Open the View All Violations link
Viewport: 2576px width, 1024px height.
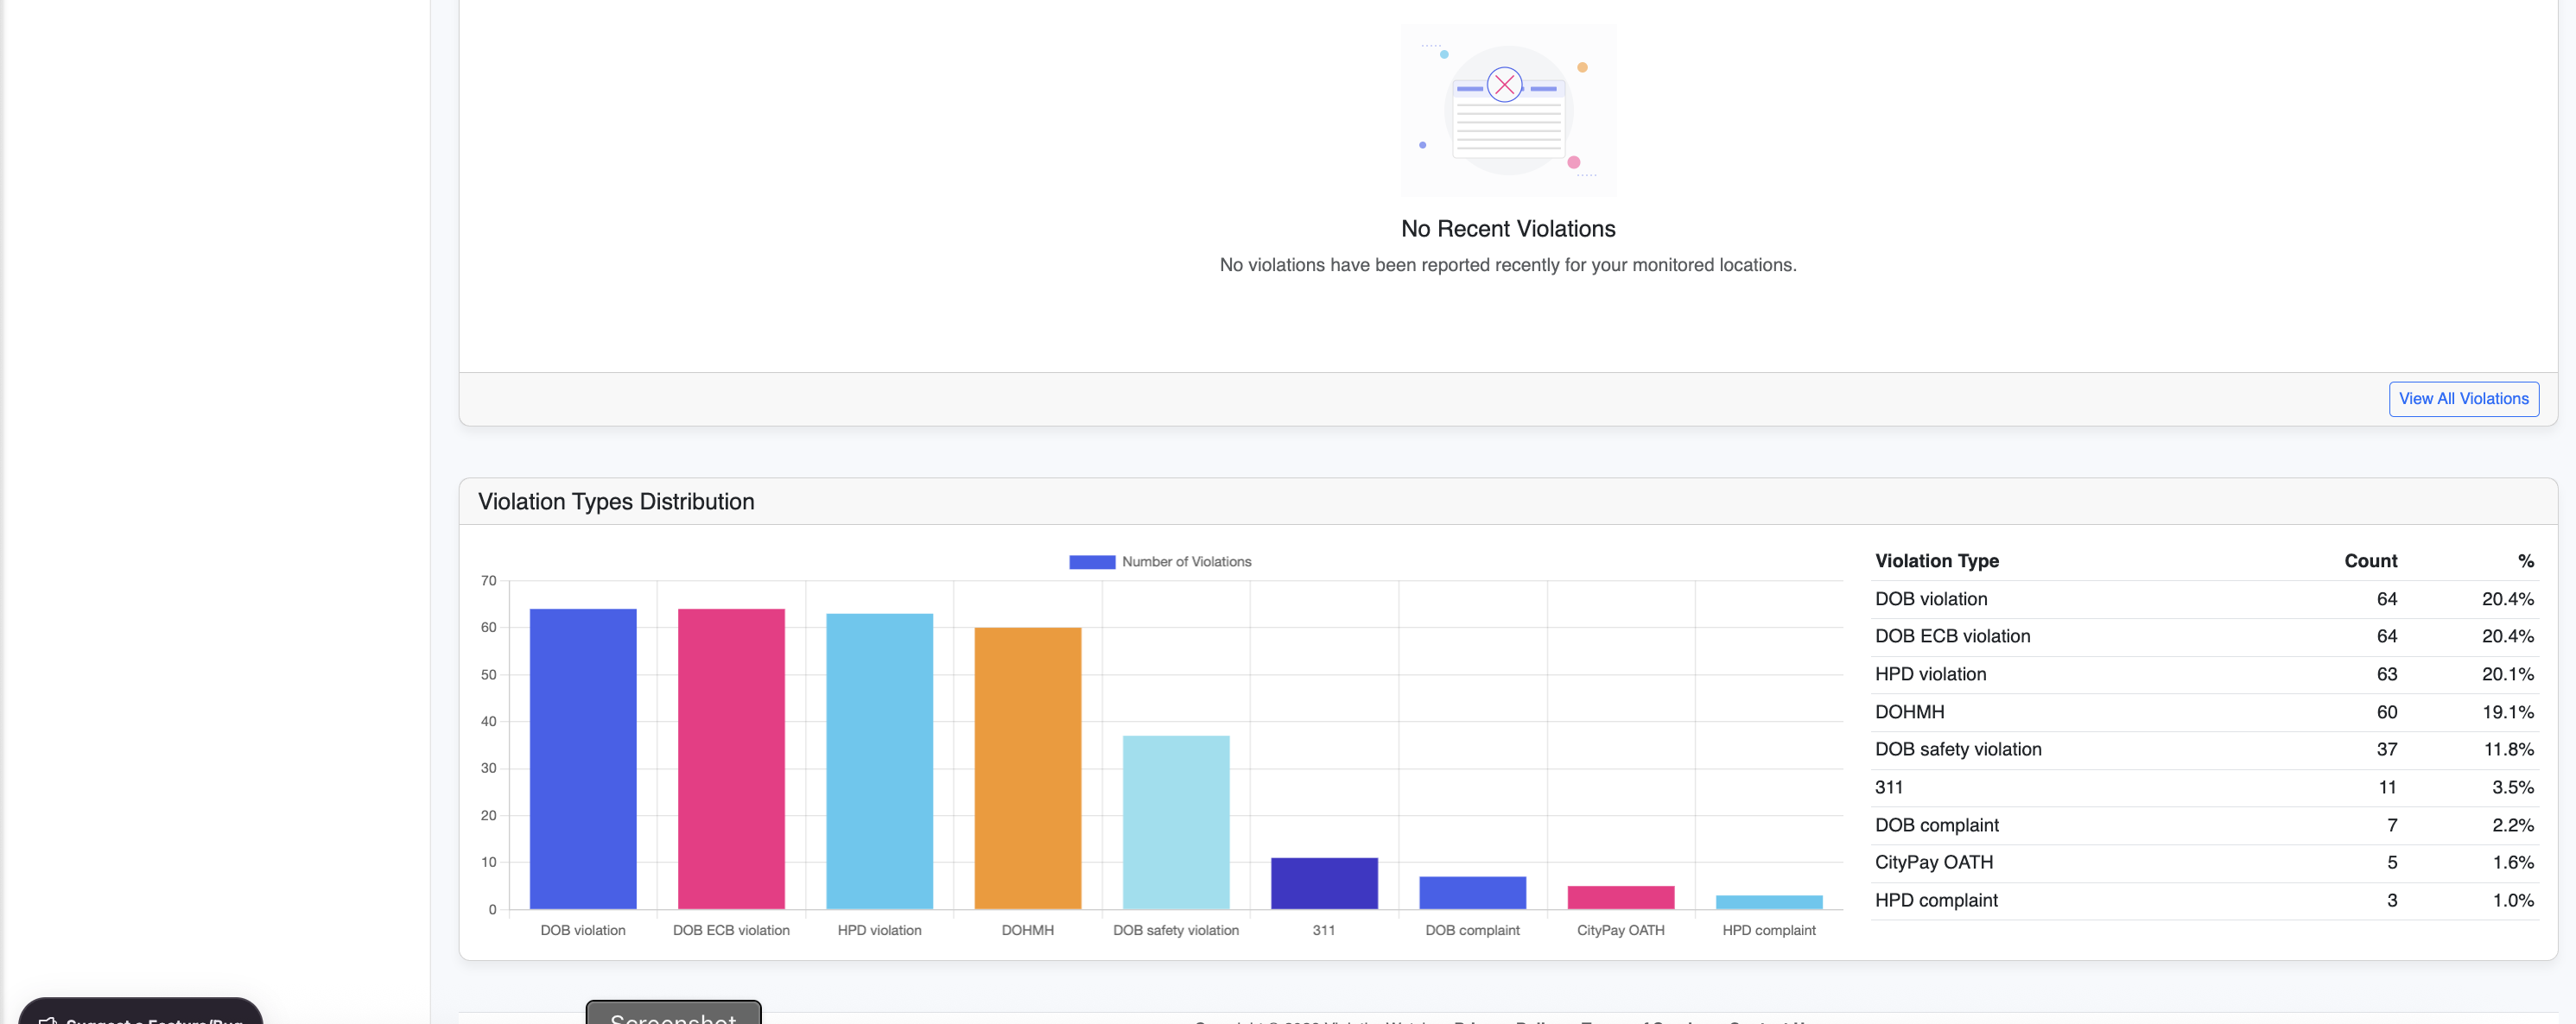pyautogui.click(x=2463, y=399)
